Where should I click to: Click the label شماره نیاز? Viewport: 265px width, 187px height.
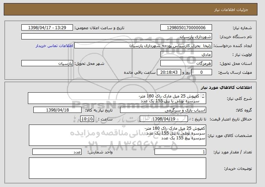242,28
